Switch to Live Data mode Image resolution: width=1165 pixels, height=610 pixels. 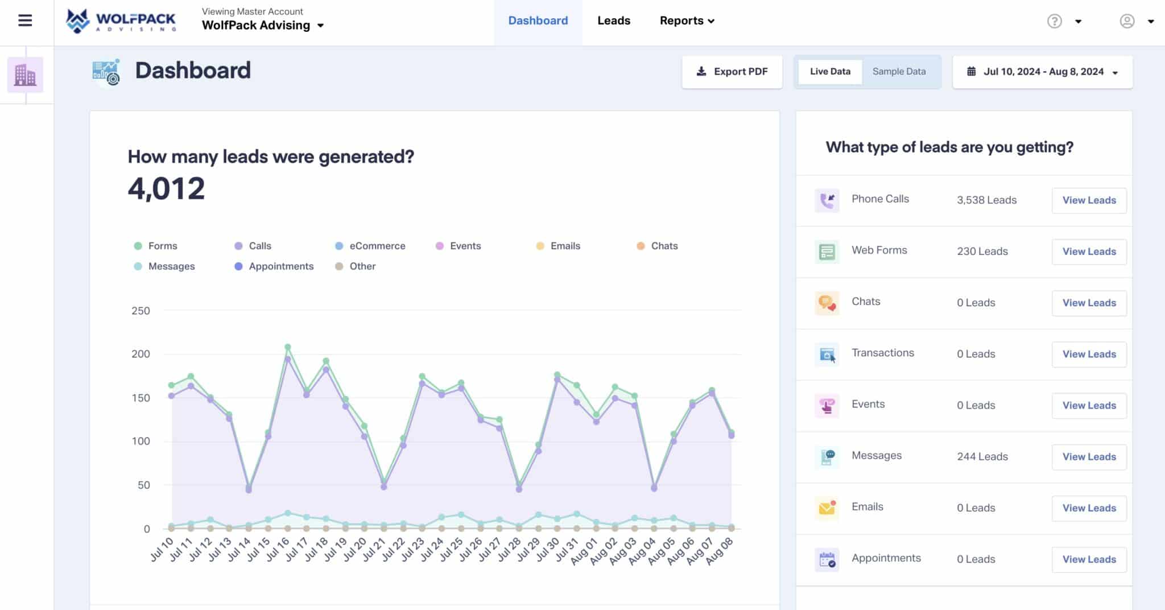830,72
